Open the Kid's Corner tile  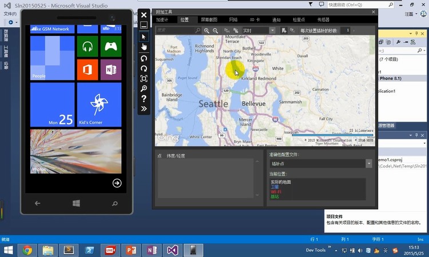(x=100, y=105)
